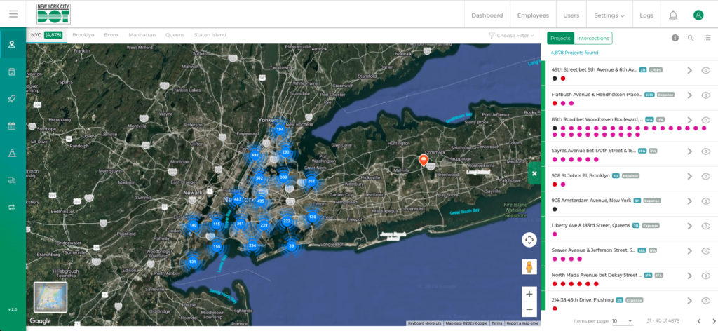Open the calendar icon in sidebar

(x=12, y=126)
